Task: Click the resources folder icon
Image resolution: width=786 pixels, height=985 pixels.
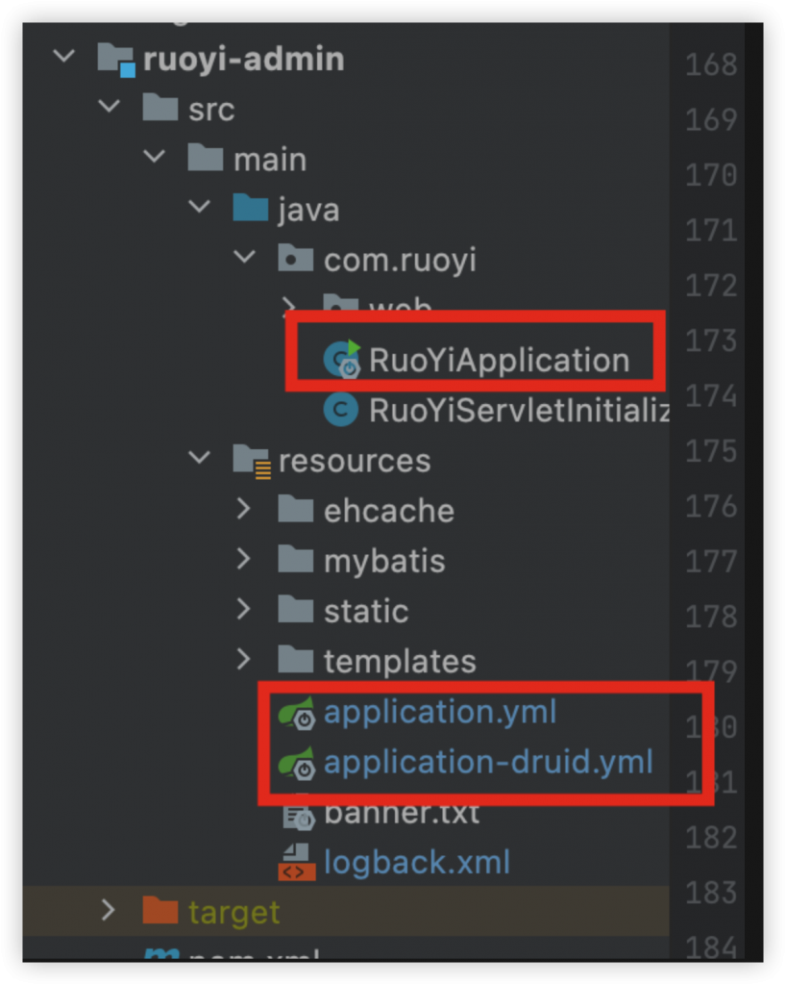Action: (x=251, y=460)
